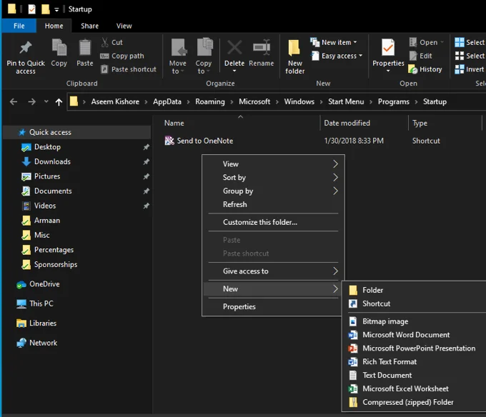Click Refresh in the context menu
486x417 pixels.
coord(273,205)
